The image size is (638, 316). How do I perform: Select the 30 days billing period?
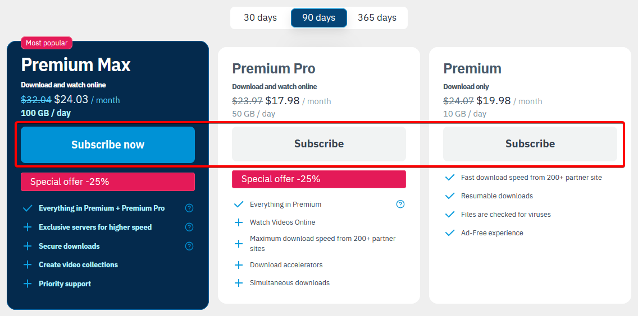tap(260, 18)
